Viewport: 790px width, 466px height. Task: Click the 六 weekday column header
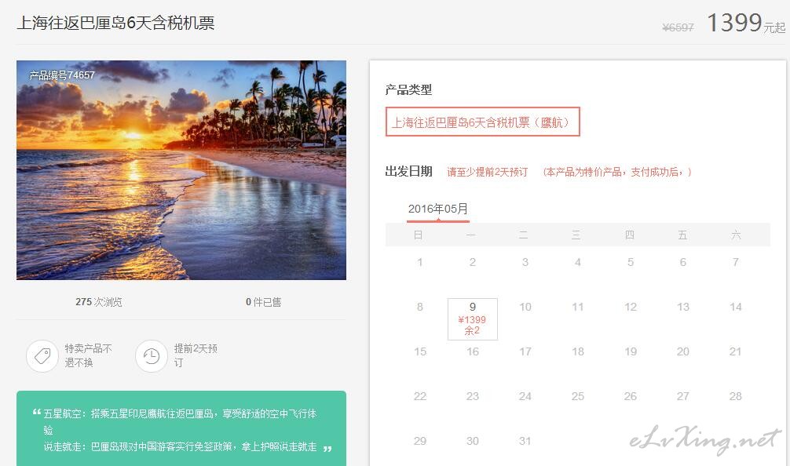[x=736, y=235]
